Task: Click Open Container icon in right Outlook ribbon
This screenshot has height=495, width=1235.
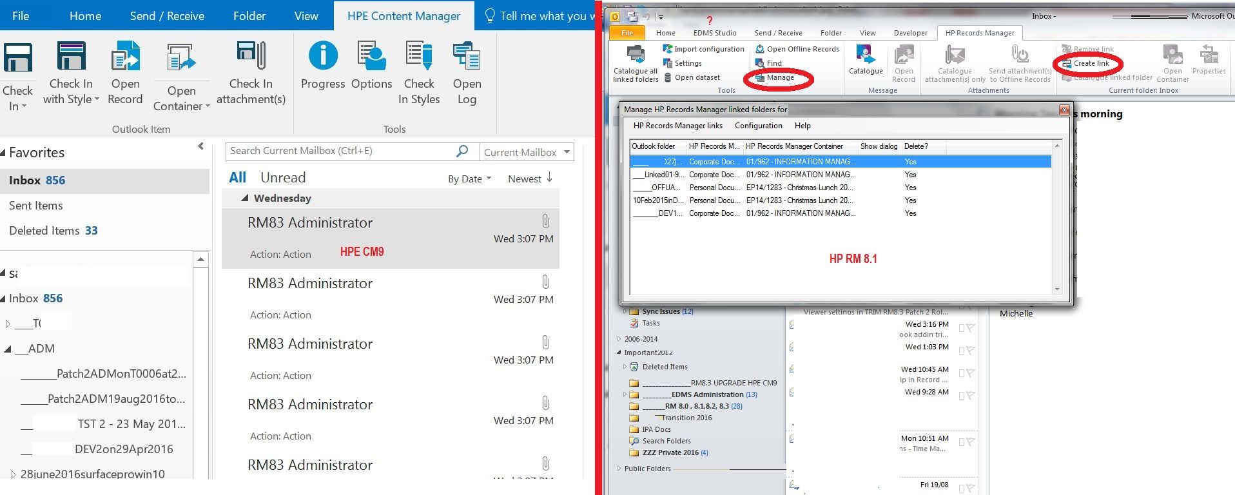Action: [1172, 54]
